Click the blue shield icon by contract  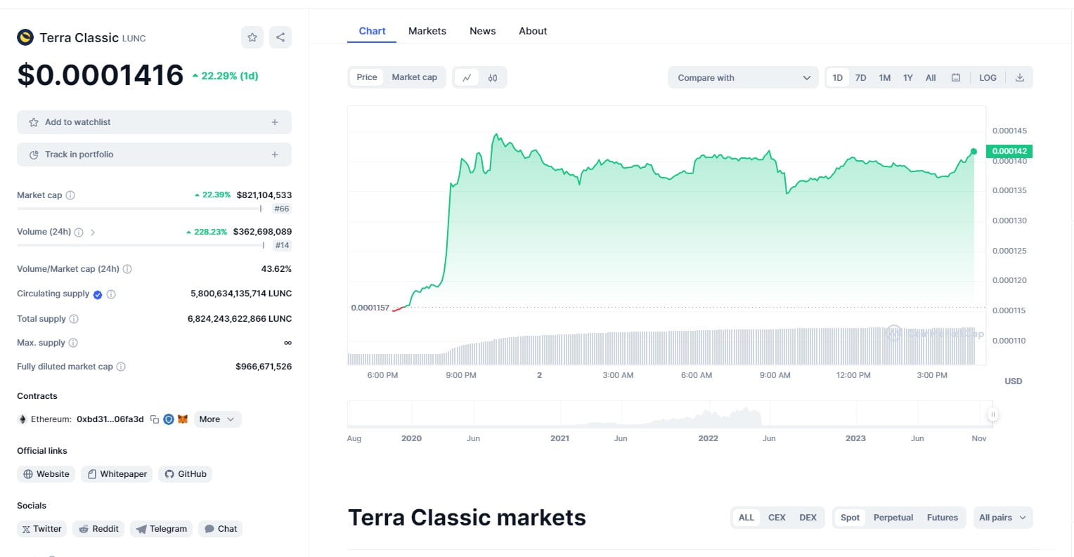(169, 419)
